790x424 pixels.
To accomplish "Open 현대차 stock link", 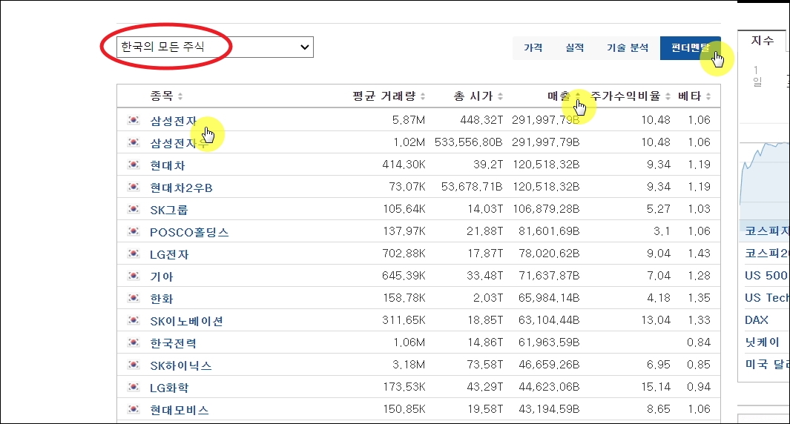I will coord(167,165).
